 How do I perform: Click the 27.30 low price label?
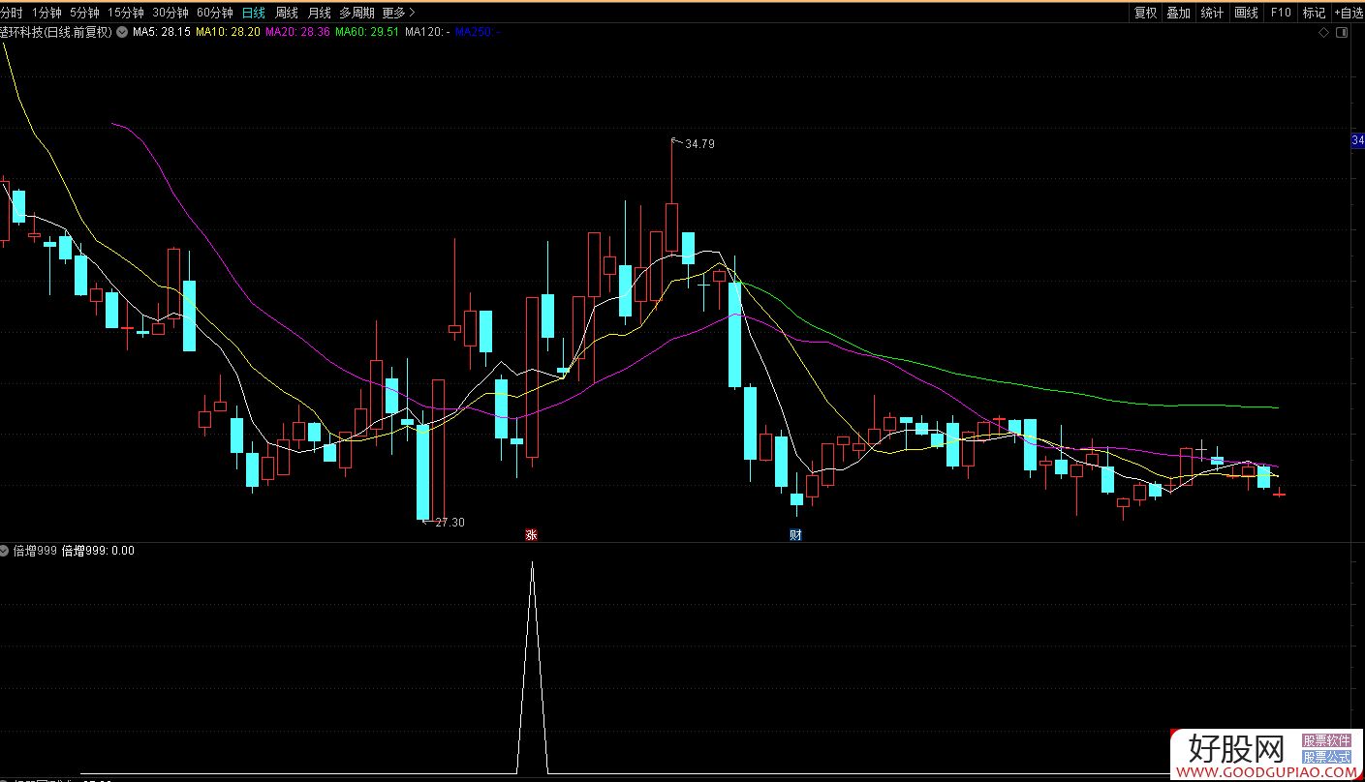click(450, 523)
